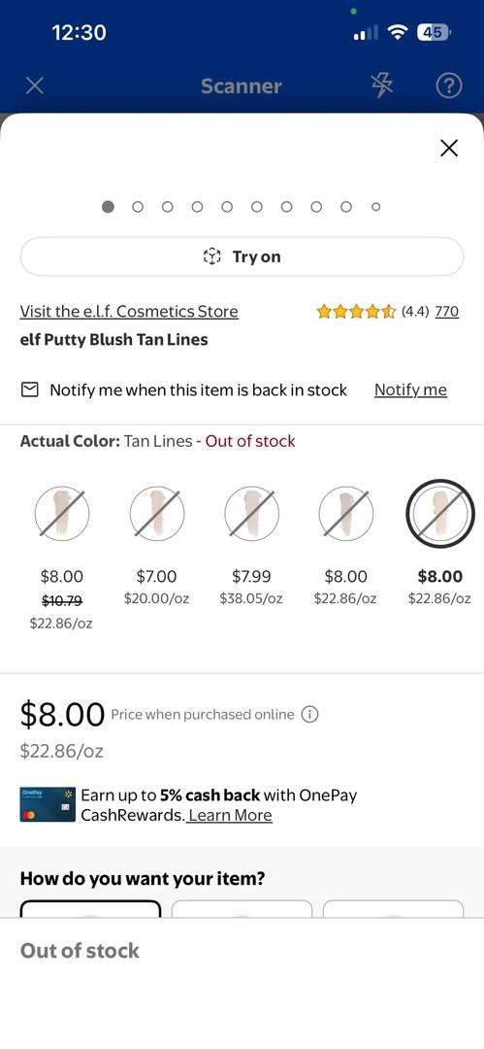Viewport: 484px width, 1049px height.
Task: Click the Notify me link
Action: (410, 390)
